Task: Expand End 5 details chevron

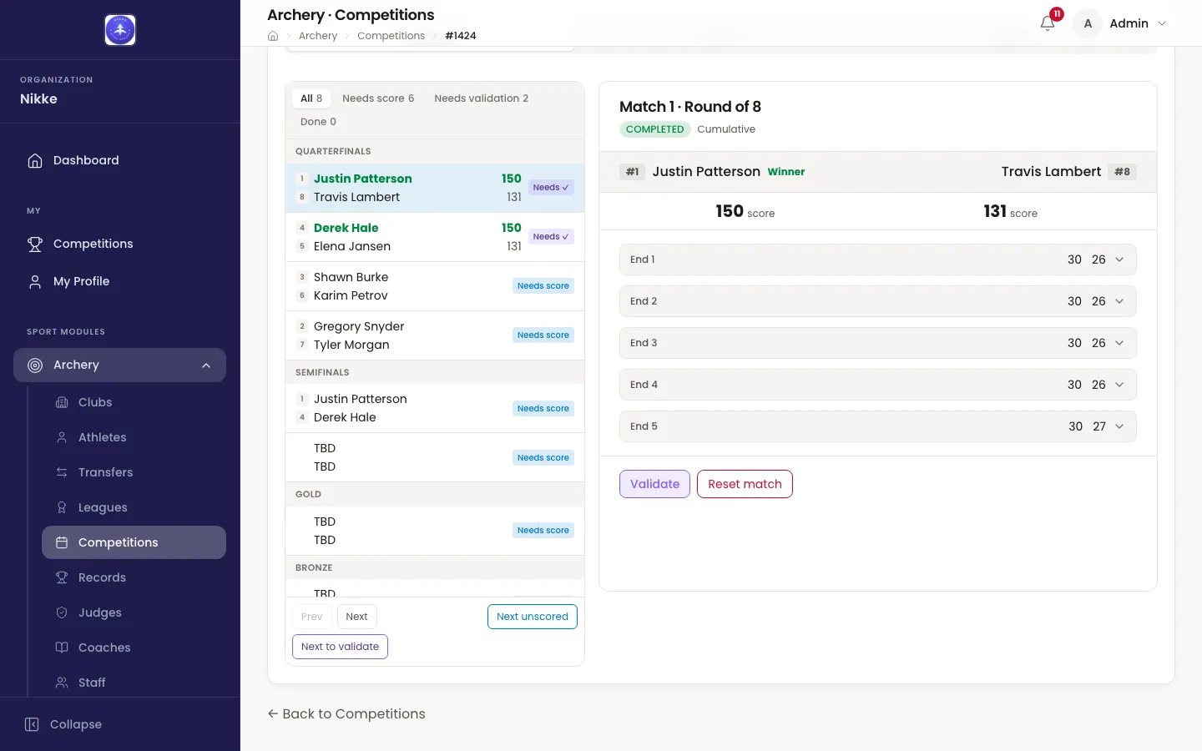Action: coord(1119,426)
